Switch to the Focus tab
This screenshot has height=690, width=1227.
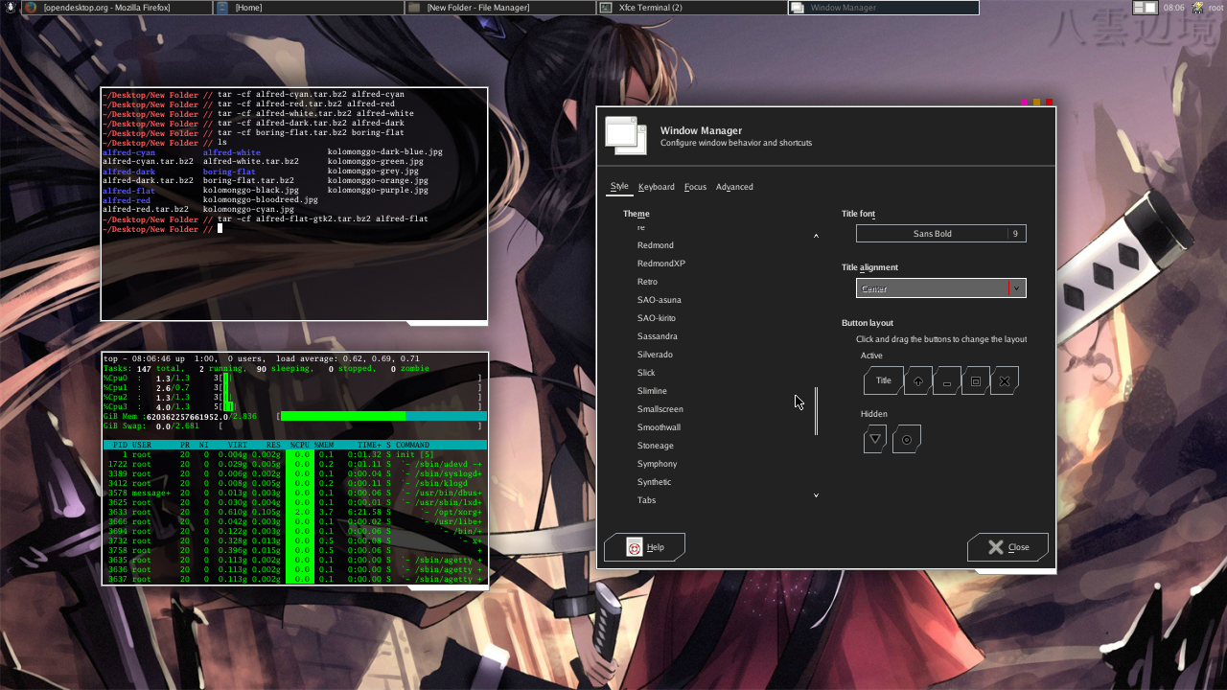tap(695, 187)
